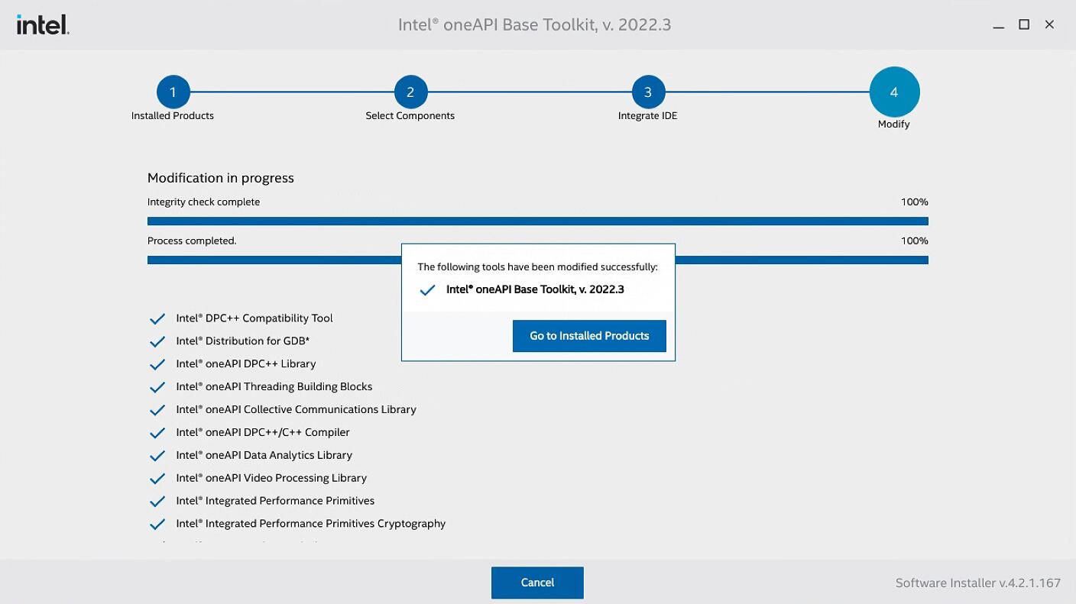Click the Integrity check progress bar
This screenshot has height=604, width=1076.
point(538,221)
